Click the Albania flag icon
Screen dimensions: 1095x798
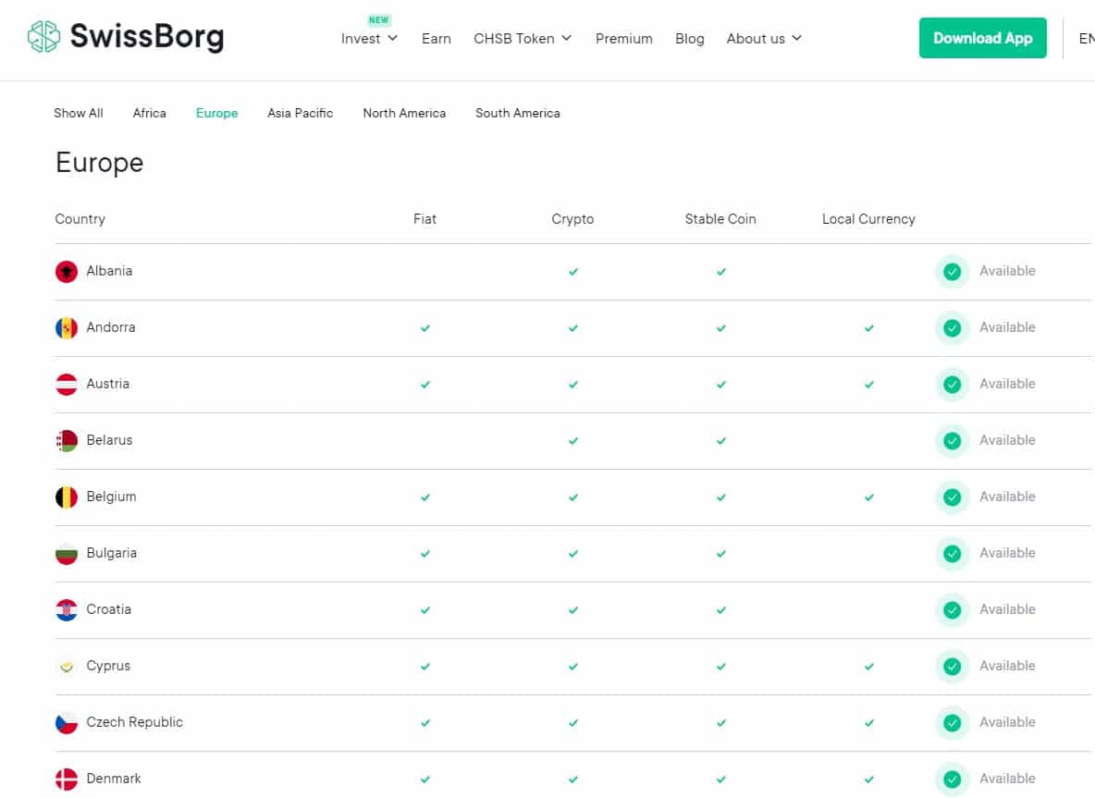[67, 272]
